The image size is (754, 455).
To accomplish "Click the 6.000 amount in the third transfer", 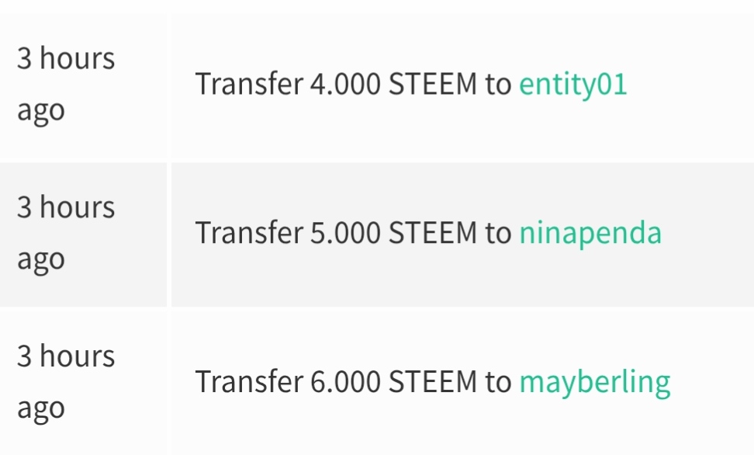I will pos(345,381).
